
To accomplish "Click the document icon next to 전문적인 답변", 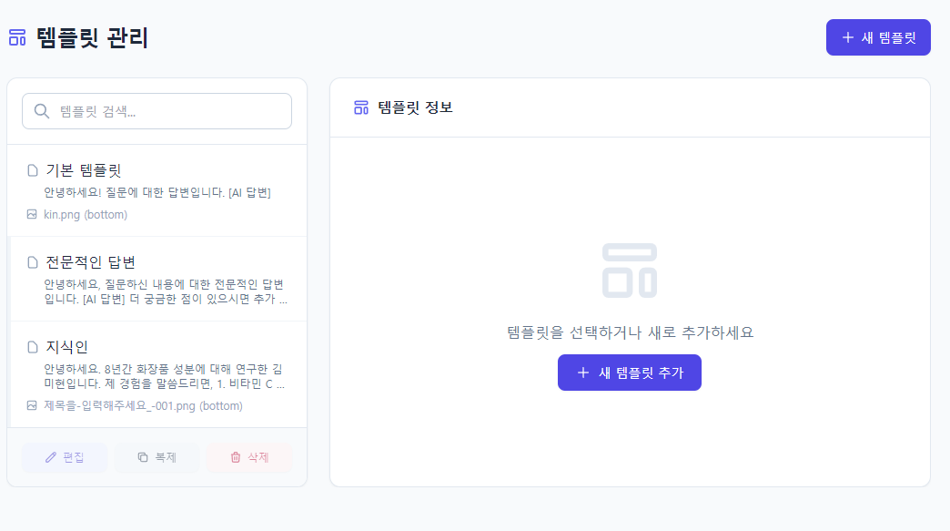I will (x=33, y=262).
